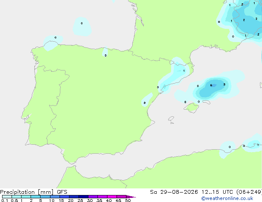262x202 pixels.
Task: Click the Ibiza island outline
Action: 171,119
